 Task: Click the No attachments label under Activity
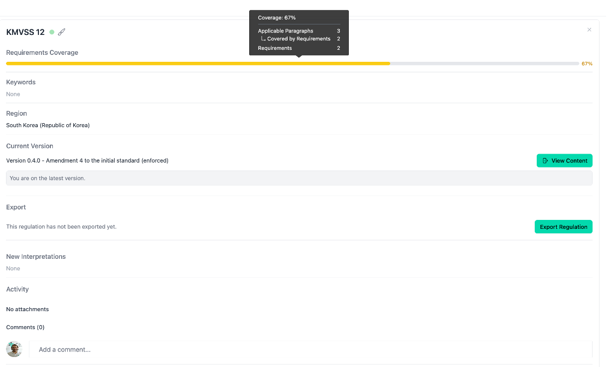coord(27,309)
